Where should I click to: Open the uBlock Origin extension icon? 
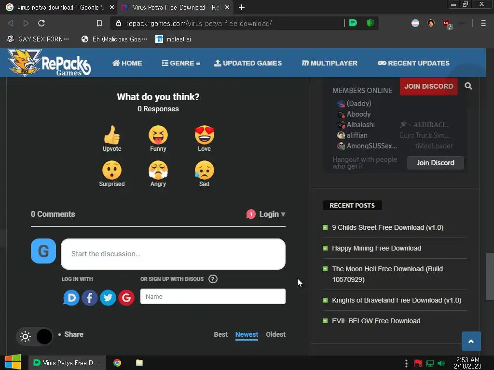point(447,24)
